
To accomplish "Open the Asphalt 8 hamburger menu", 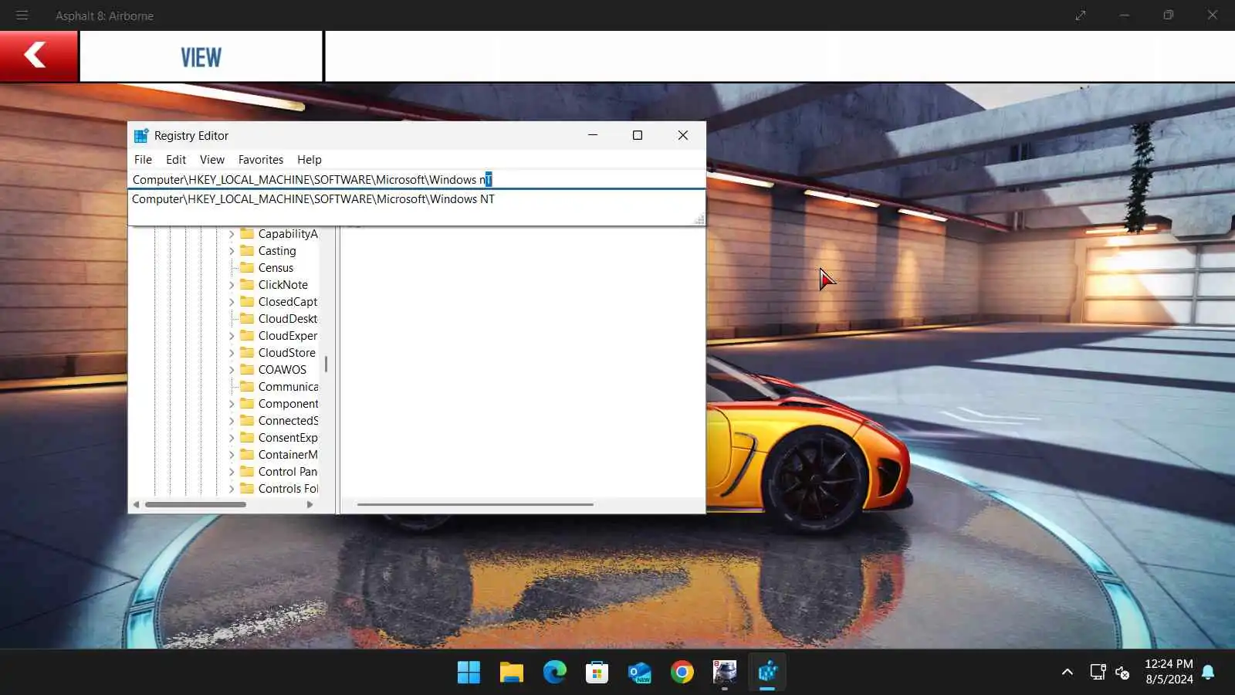I will coord(22,15).
